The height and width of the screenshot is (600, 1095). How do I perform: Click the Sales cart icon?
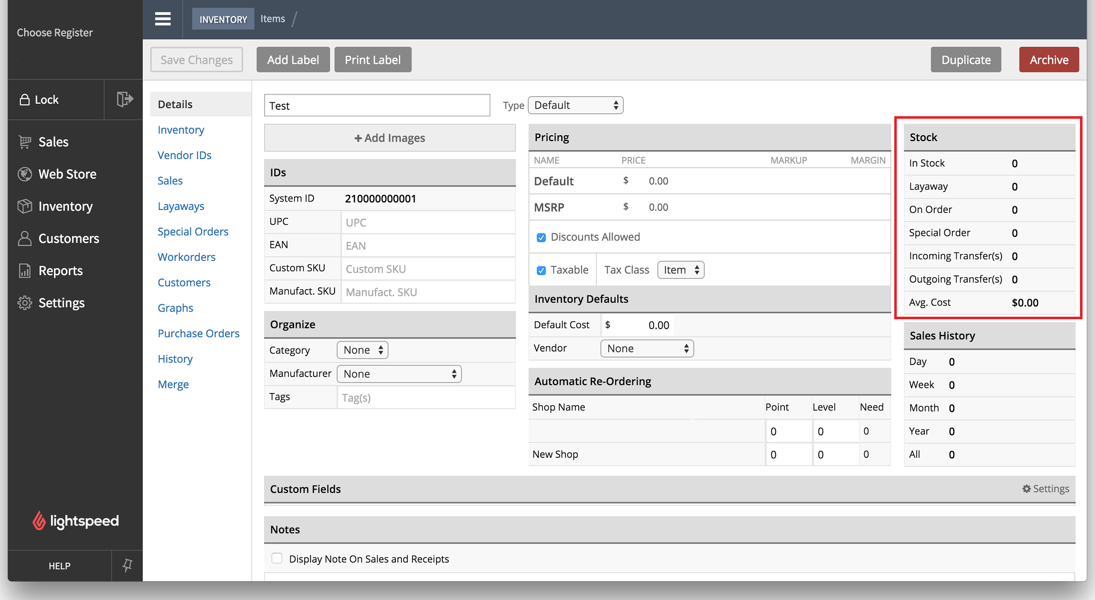pyautogui.click(x=25, y=142)
